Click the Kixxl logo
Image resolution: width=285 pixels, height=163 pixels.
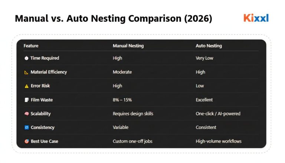tap(256, 18)
